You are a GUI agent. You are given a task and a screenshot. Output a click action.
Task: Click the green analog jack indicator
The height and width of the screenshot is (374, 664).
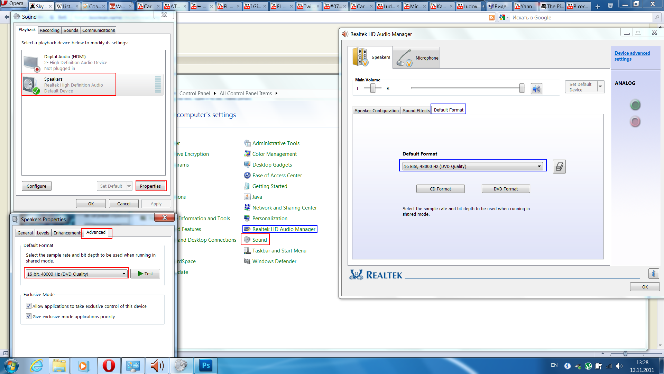point(635,105)
